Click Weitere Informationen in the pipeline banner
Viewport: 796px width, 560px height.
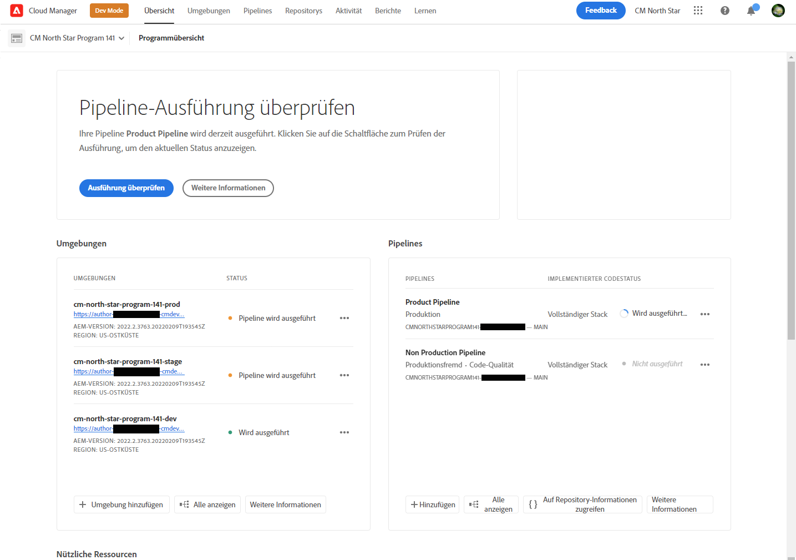click(x=228, y=188)
